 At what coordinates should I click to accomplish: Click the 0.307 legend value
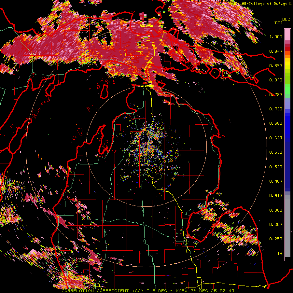click(x=276, y=225)
